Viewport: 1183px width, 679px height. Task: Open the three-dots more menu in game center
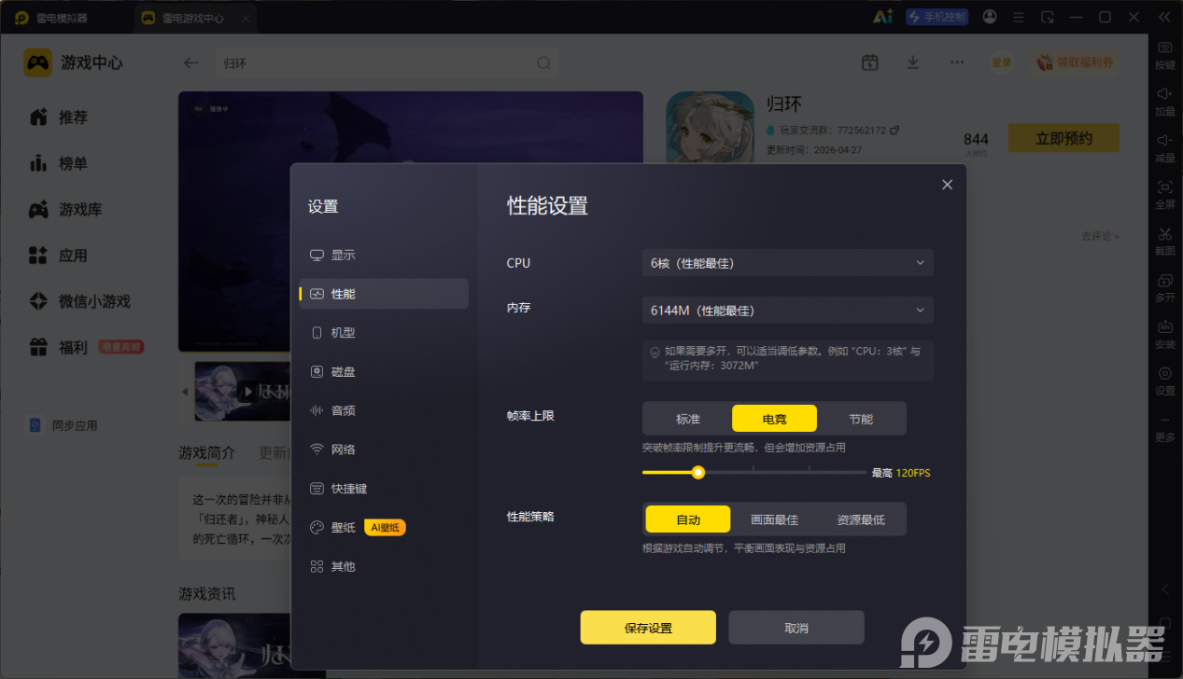pyautogui.click(x=957, y=62)
